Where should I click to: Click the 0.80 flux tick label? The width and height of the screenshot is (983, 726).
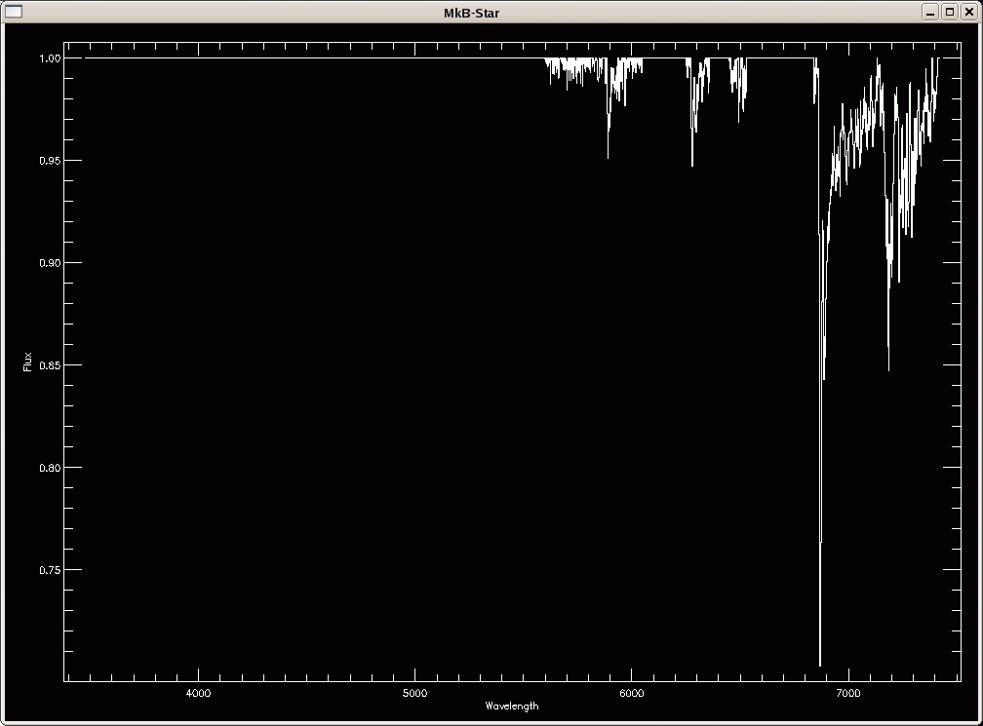click(x=49, y=468)
